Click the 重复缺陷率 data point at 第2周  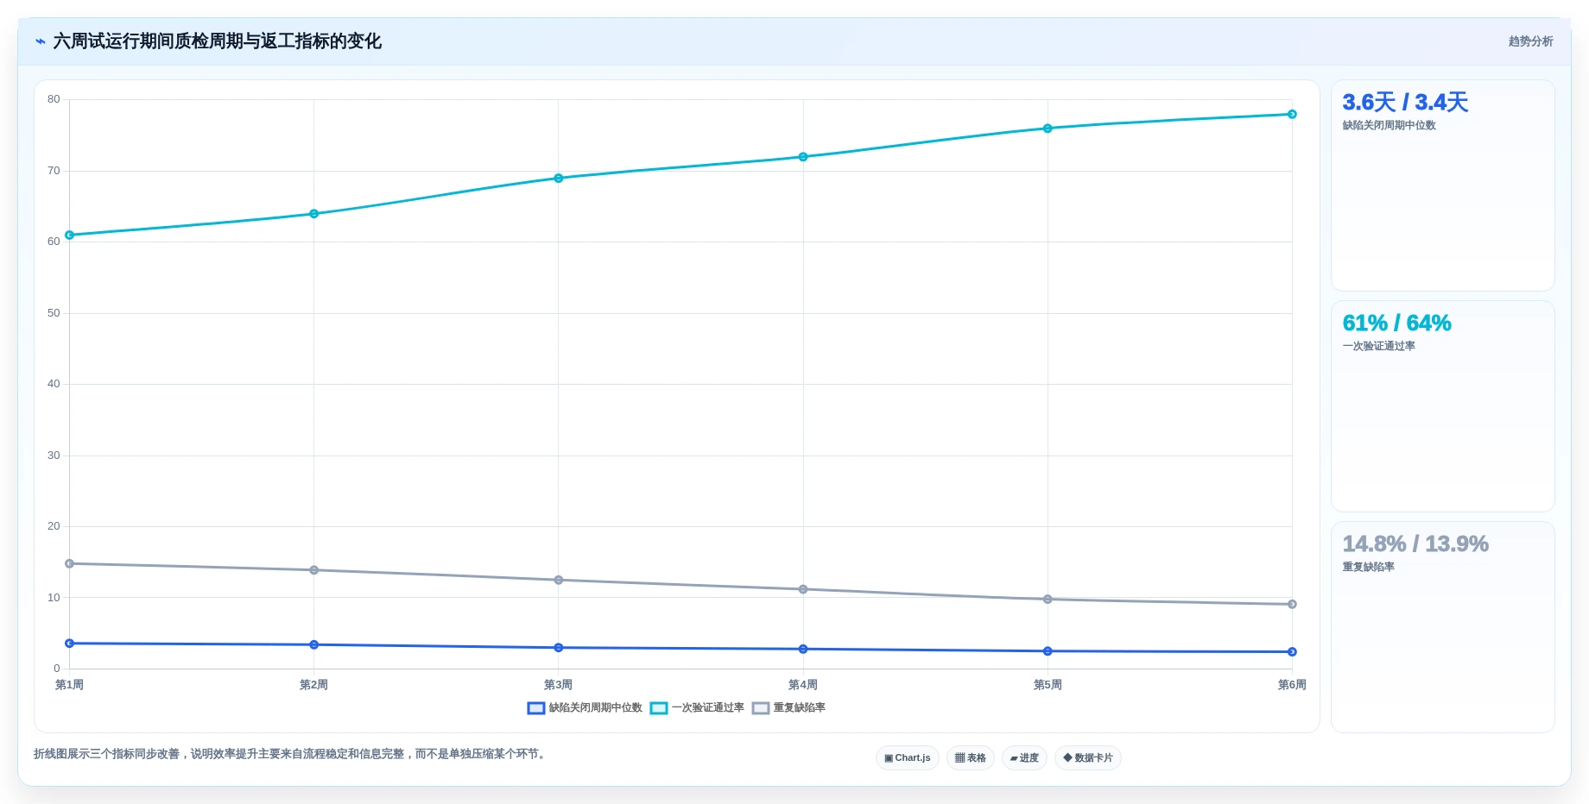313,569
